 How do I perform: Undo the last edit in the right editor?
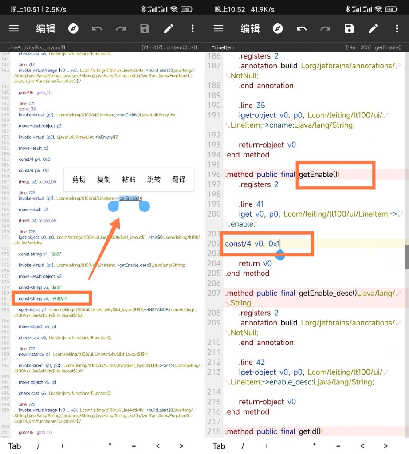click(x=302, y=29)
